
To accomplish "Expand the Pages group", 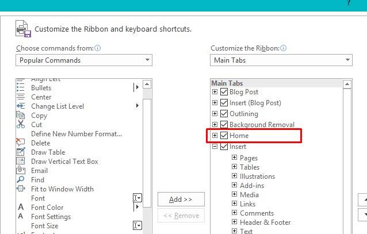I will pos(234,158).
